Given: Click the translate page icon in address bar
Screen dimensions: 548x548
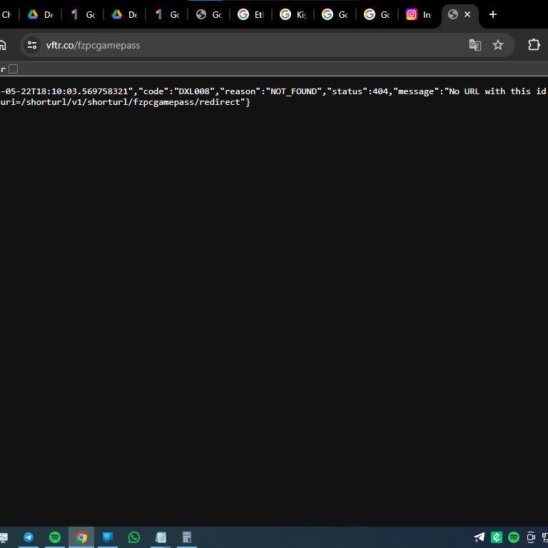Looking at the screenshot, I should click(475, 45).
